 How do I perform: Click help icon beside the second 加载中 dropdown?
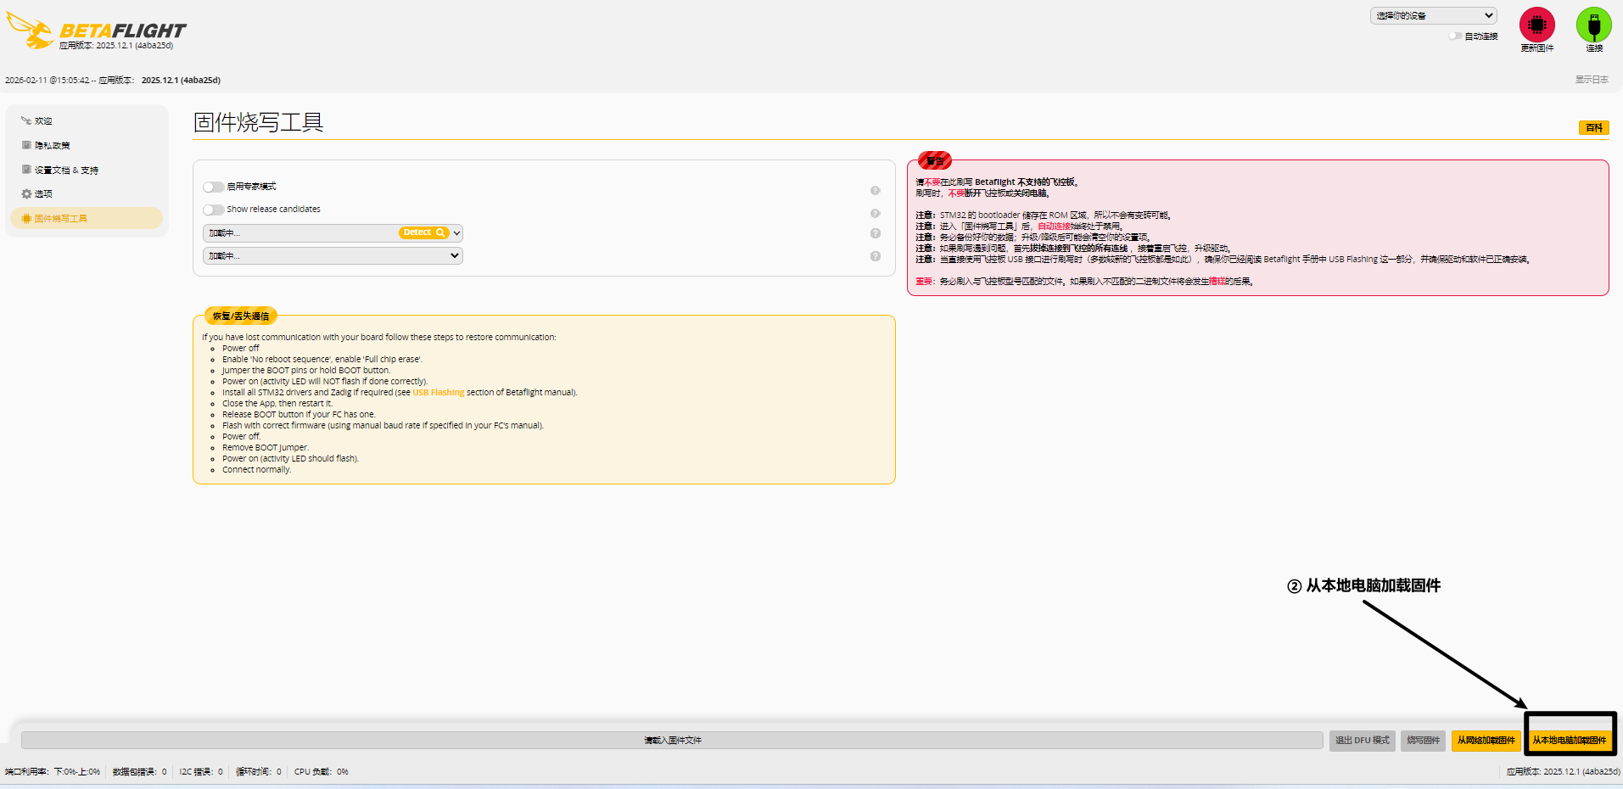[875, 256]
